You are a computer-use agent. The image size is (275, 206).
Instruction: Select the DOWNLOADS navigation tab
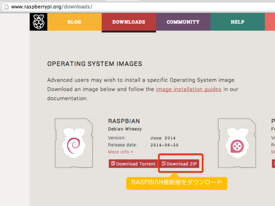129,22
